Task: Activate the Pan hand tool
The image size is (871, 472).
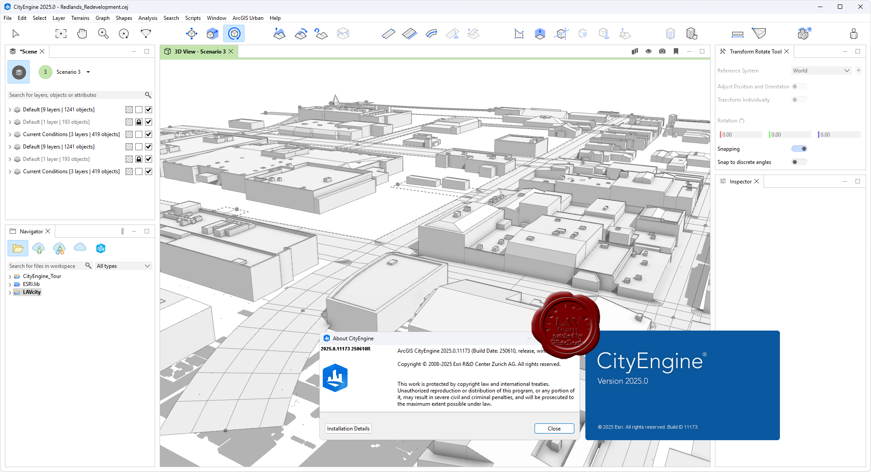Action: tap(82, 34)
